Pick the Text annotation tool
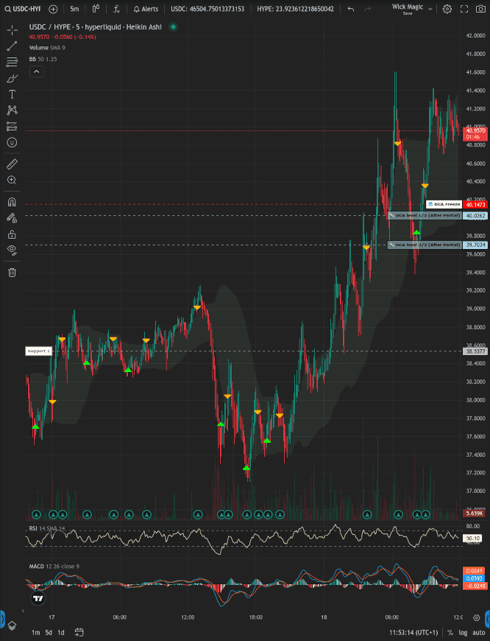Image resolution: width=490 pixels, height=641 pixels. pyautogui.click(x=12, y=94)
